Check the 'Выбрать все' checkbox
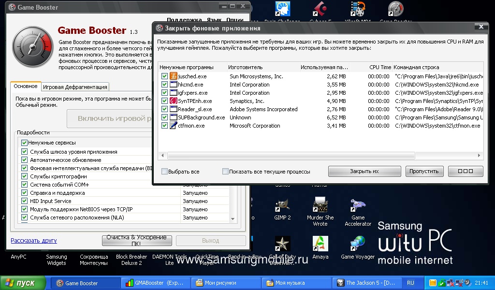495x290 pixels. coord(164,172)
